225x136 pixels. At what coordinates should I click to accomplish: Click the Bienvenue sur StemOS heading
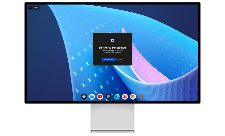[113, 48]
